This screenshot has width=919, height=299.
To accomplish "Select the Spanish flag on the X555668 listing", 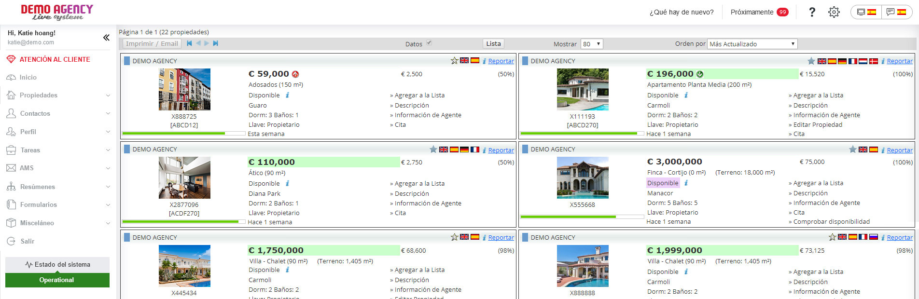I will [x=874, y=149].
